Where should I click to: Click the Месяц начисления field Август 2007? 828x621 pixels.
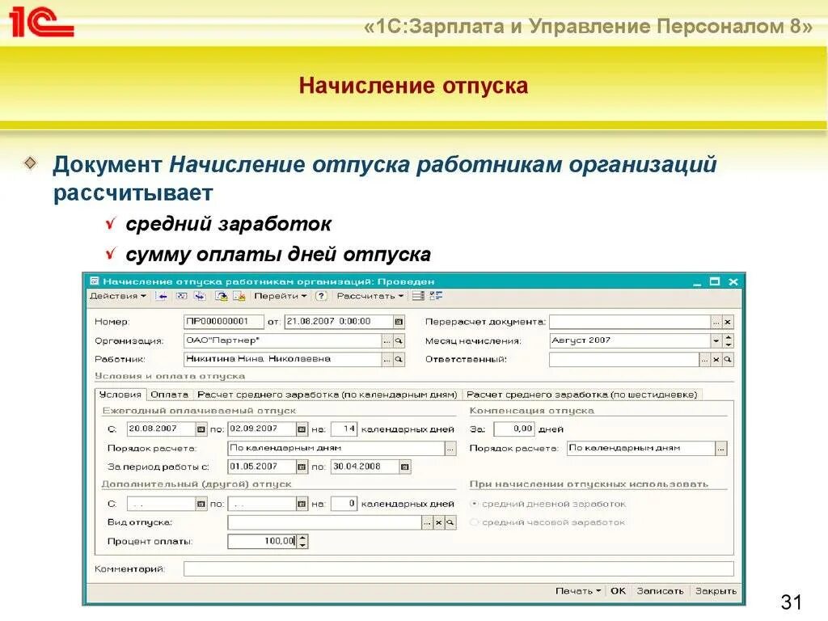629,341
